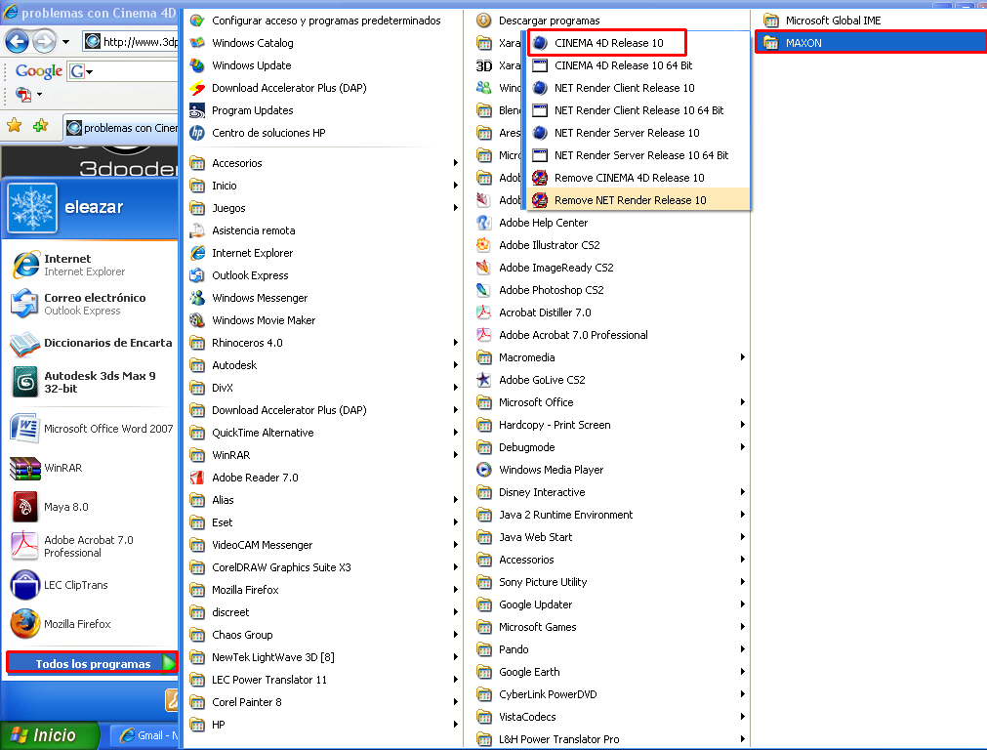
Task: Launch Maya 8.0 icon
Action: [25, 507]
